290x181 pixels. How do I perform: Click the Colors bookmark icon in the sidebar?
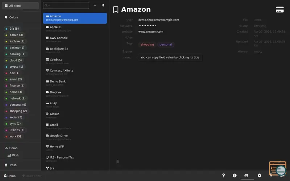click(6, 17)
